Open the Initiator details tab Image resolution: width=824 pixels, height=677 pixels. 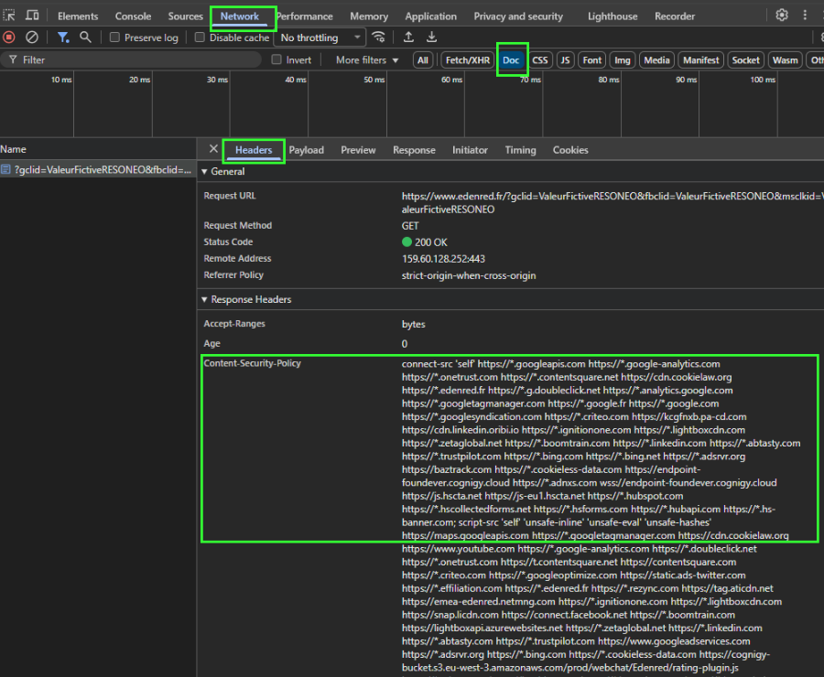click(x=470, y=150)
